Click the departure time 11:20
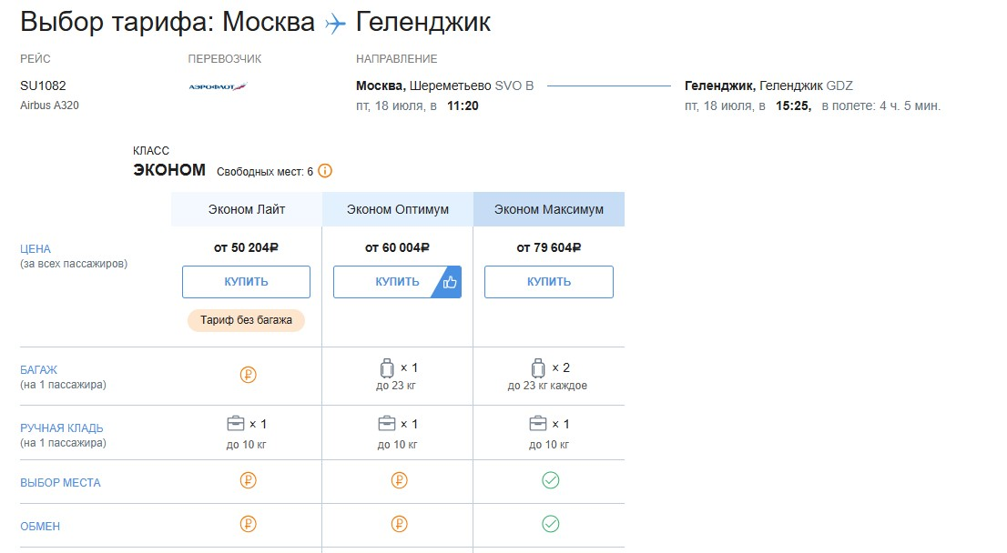 (x=463, y=106)
